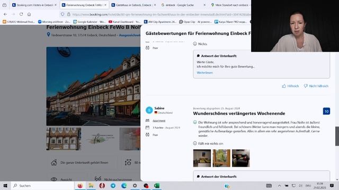Click the smiley icon beside positive comment

point(195,122)
